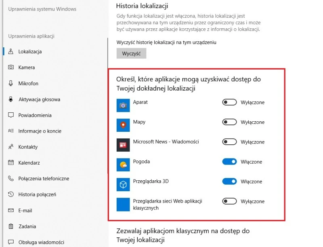
Task: Click the Aparat camera app icon
Action: coord(123,106)
